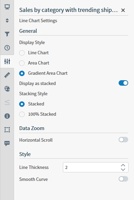Enable the Horizontal Scroll switch

pyautogui.click(x=123, y=140)
